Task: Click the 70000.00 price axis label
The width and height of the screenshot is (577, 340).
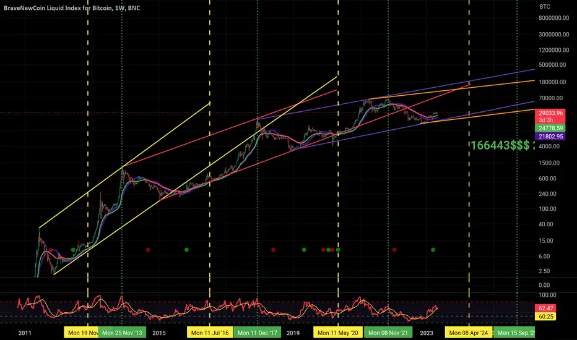Action: pyautogui.click(x=551, y=98)
